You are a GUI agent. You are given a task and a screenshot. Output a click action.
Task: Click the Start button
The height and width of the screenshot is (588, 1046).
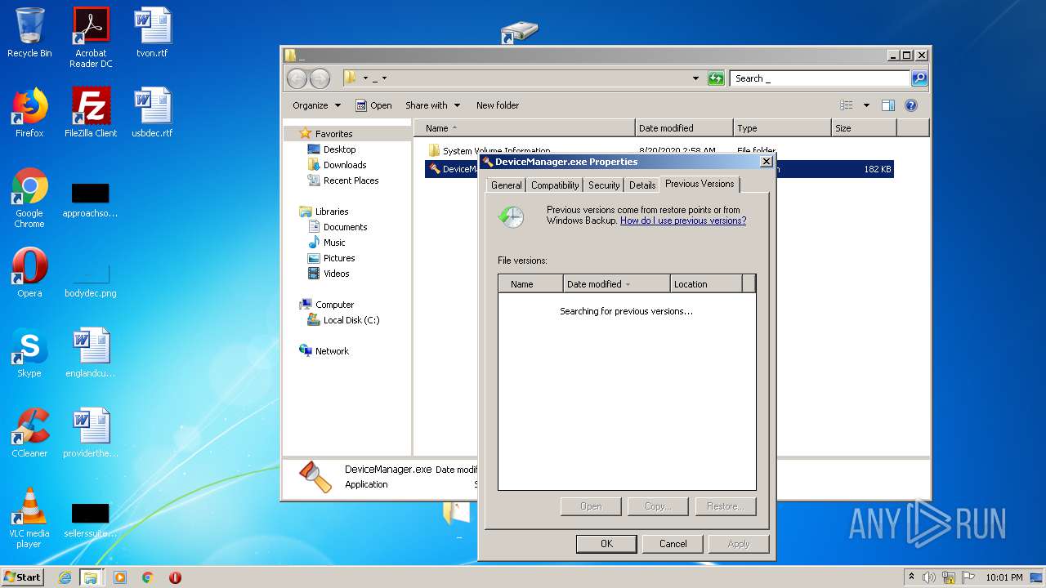(23, 577)
